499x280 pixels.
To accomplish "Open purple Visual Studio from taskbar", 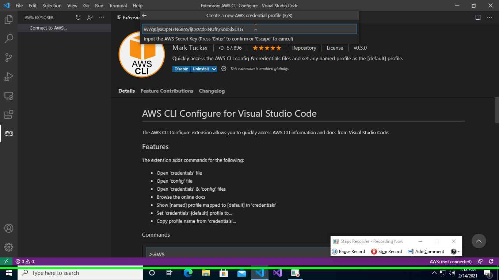I will point(278,273).
